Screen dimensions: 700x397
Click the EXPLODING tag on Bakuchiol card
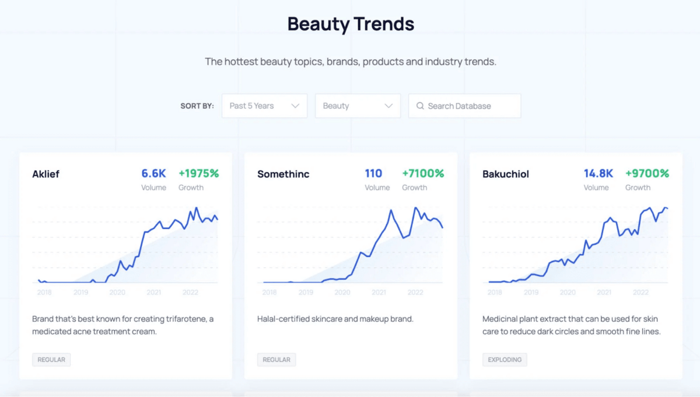(505, 360)
